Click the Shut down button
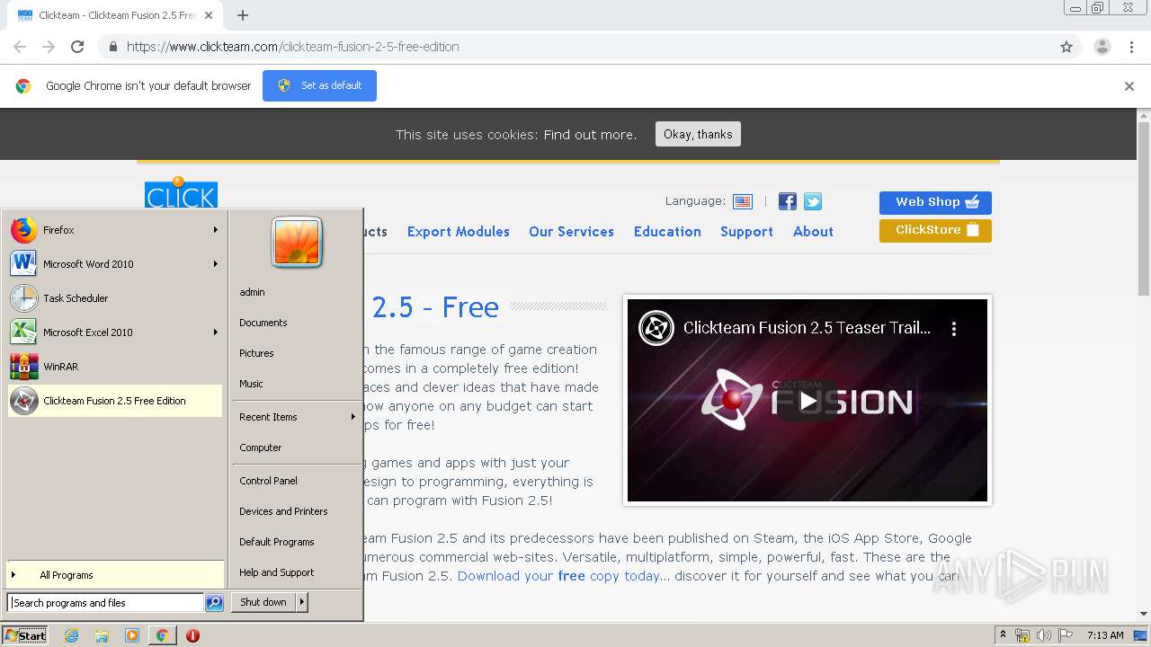Image resolution: width=1151 pixels, height=647 pixels. pos(263,602)
